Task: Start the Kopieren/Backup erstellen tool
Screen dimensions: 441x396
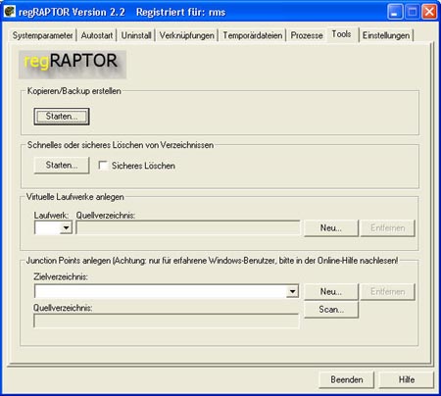Action: [x=62, y=117]
